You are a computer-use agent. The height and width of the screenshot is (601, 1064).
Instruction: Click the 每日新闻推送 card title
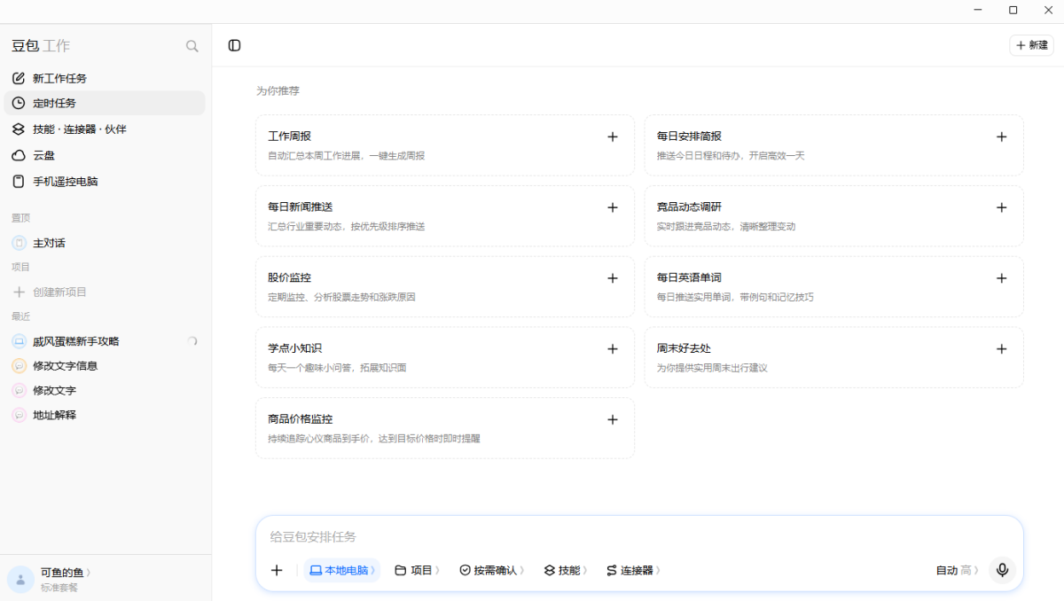coord(300,207)
